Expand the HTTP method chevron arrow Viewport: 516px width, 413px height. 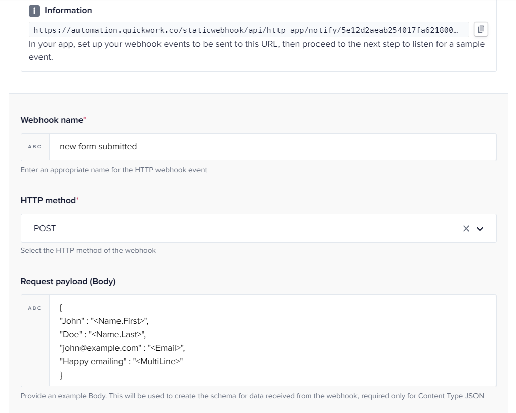point(480,229)
